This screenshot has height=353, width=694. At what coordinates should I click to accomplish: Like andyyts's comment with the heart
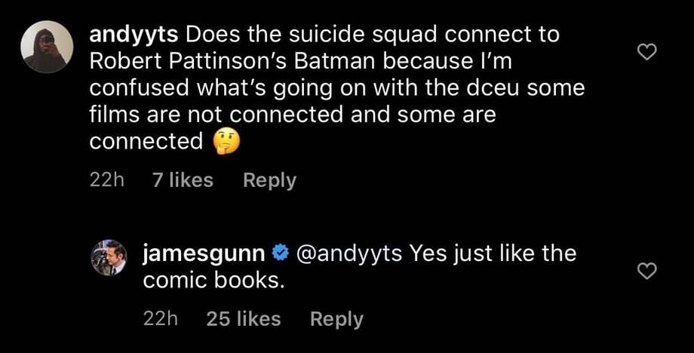(x=647, y=52)
